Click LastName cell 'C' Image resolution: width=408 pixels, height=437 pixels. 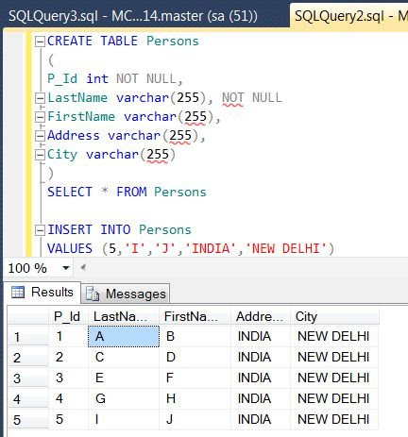point(124,357)
